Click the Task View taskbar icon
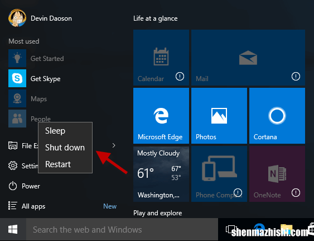Viewport: 314px width, 241px height. coord(231,229)
